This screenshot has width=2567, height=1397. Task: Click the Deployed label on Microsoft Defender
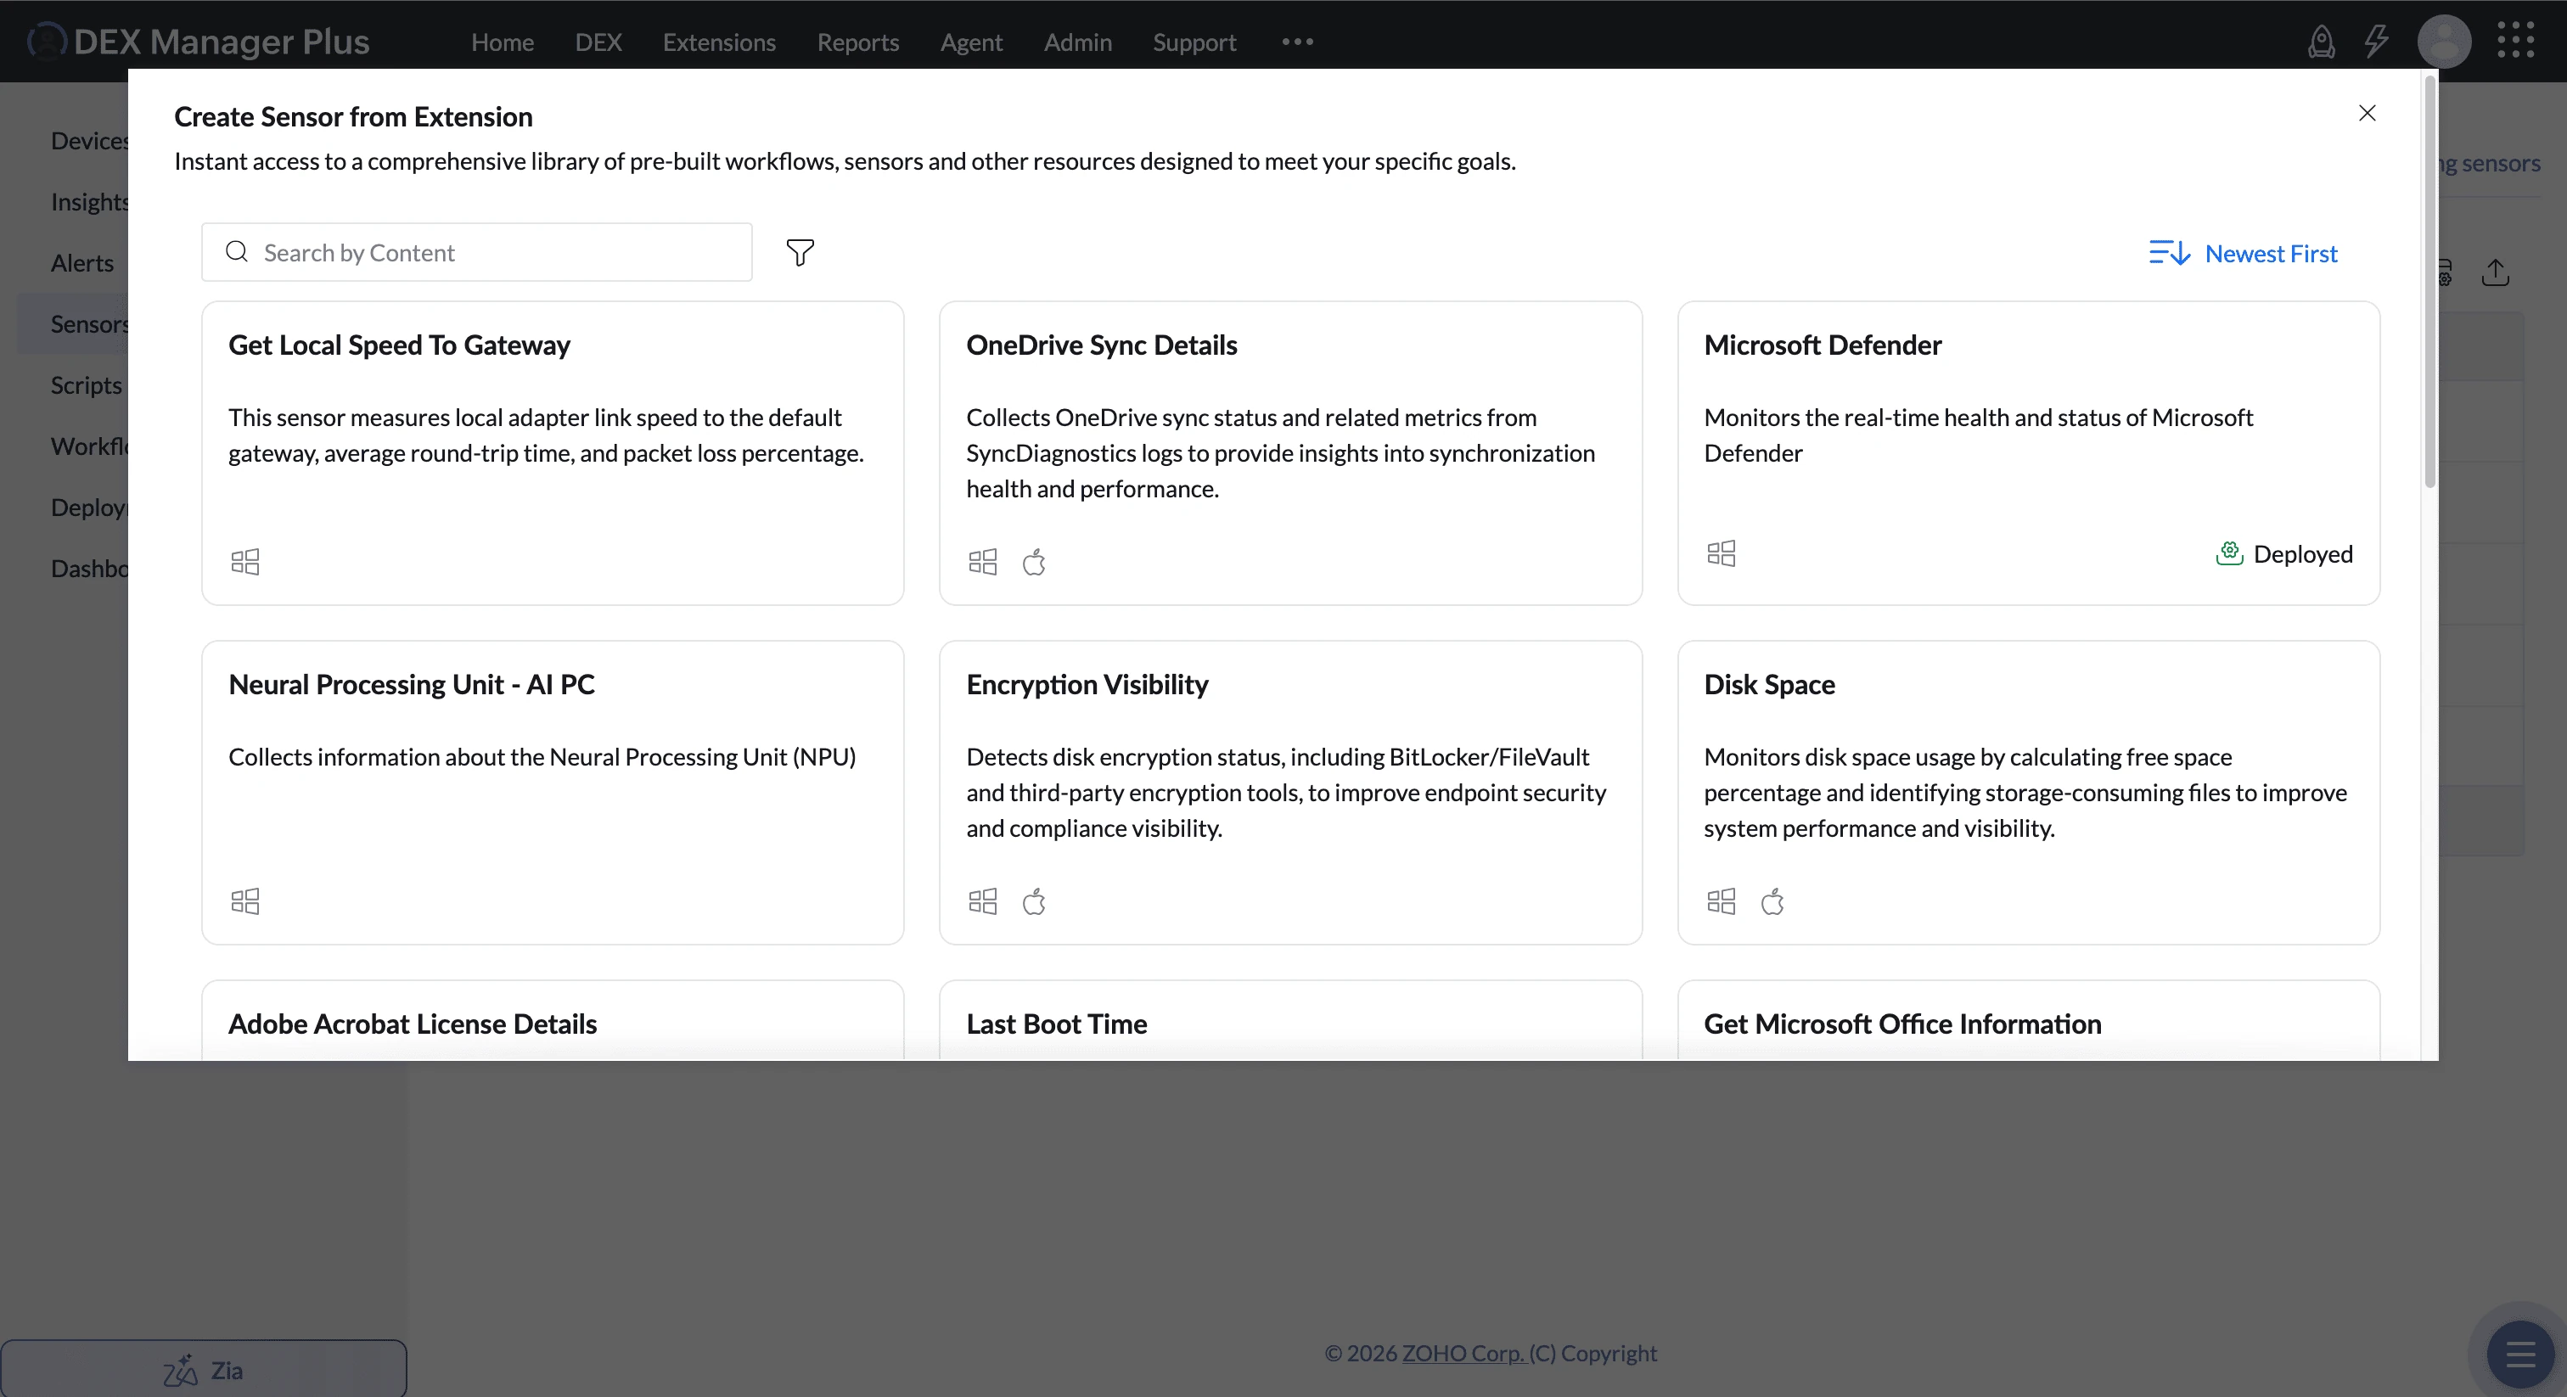[x=2303, y=554]
